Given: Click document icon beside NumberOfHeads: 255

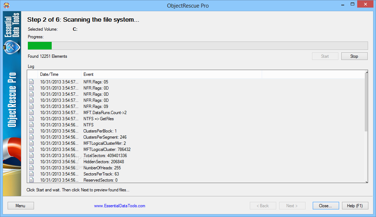Looking at the screenshot, I should point(31,168).
